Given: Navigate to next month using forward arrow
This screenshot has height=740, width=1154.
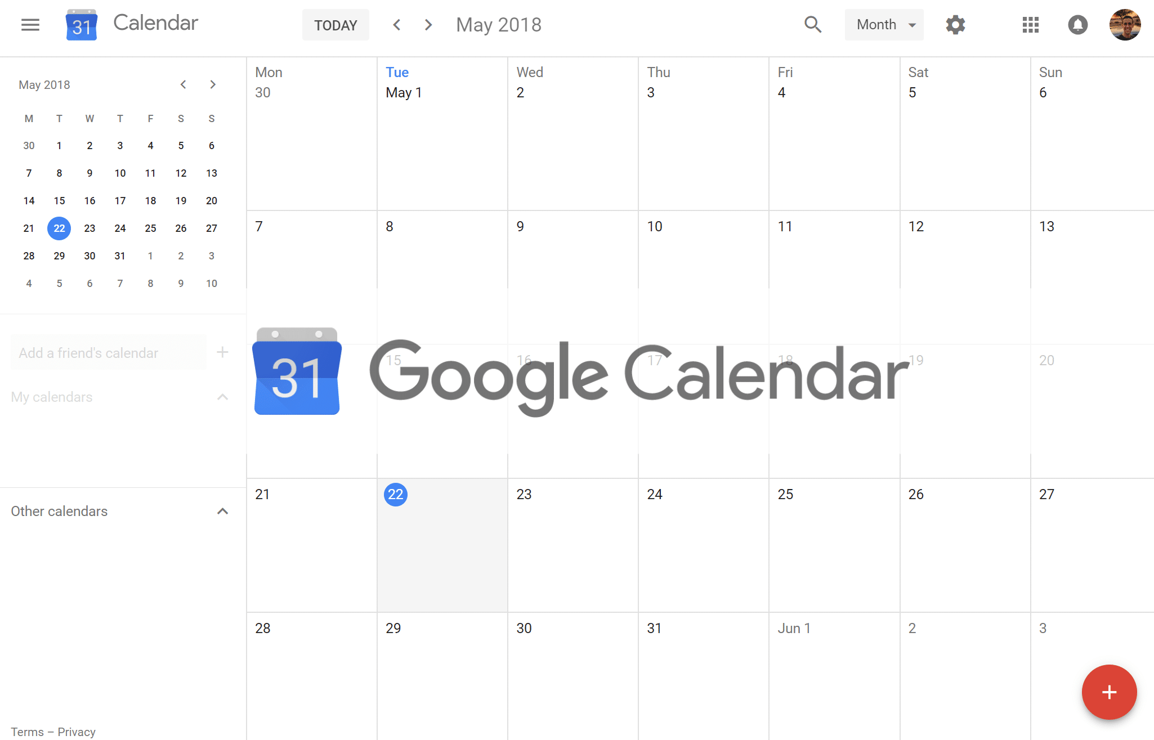Looking at the screenshot, I should click(x=429, y=24).
